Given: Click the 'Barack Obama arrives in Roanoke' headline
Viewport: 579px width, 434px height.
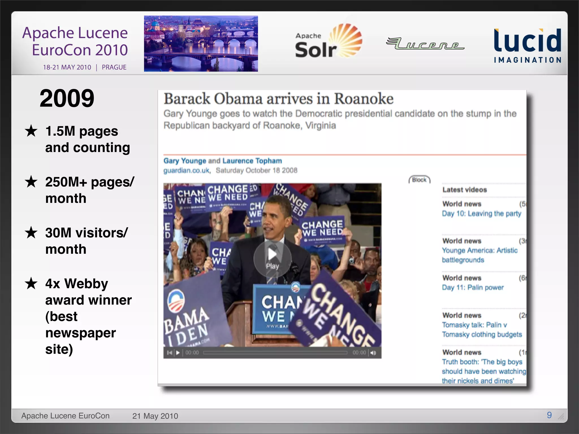Looking at the screenshot, I should (278, 99).
